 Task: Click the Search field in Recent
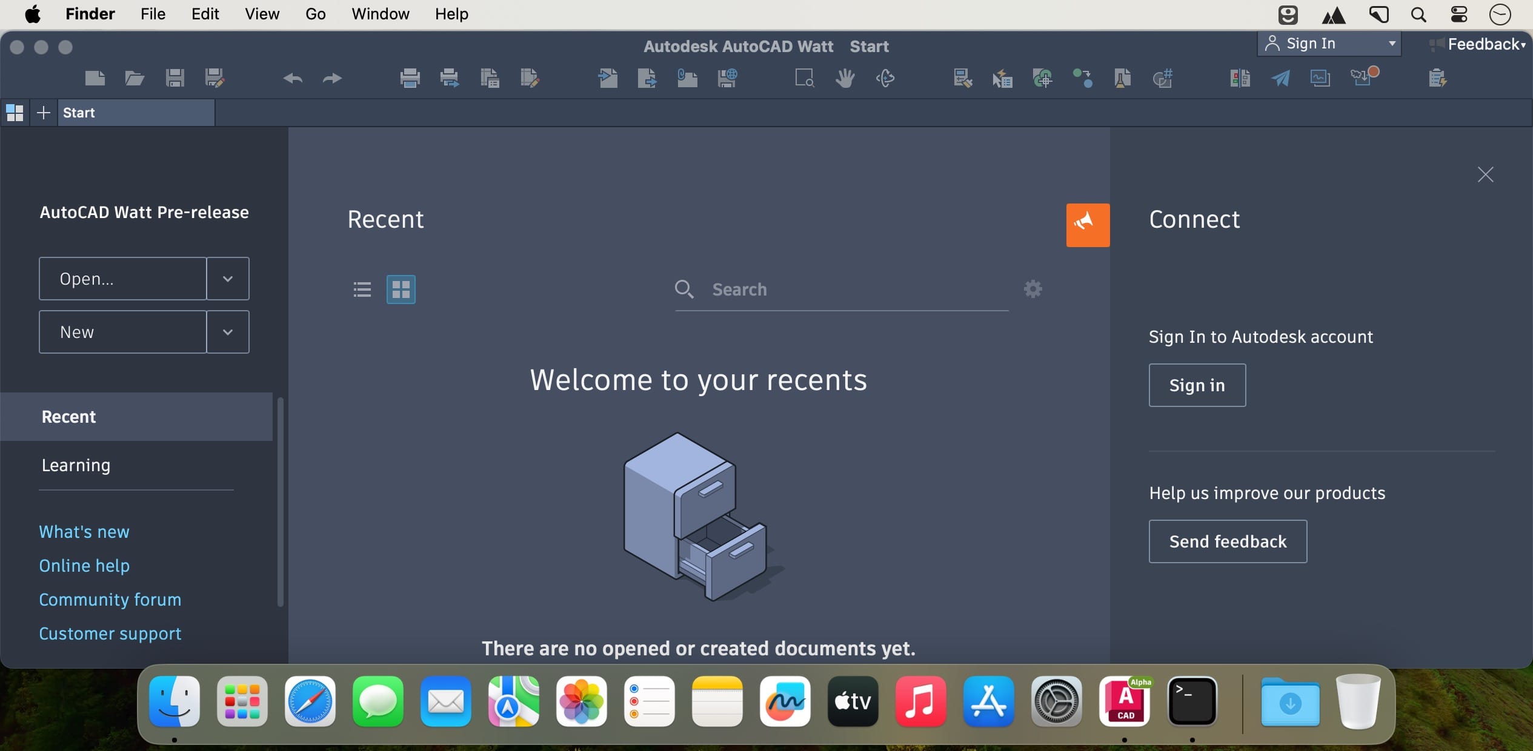pos(842,289)
